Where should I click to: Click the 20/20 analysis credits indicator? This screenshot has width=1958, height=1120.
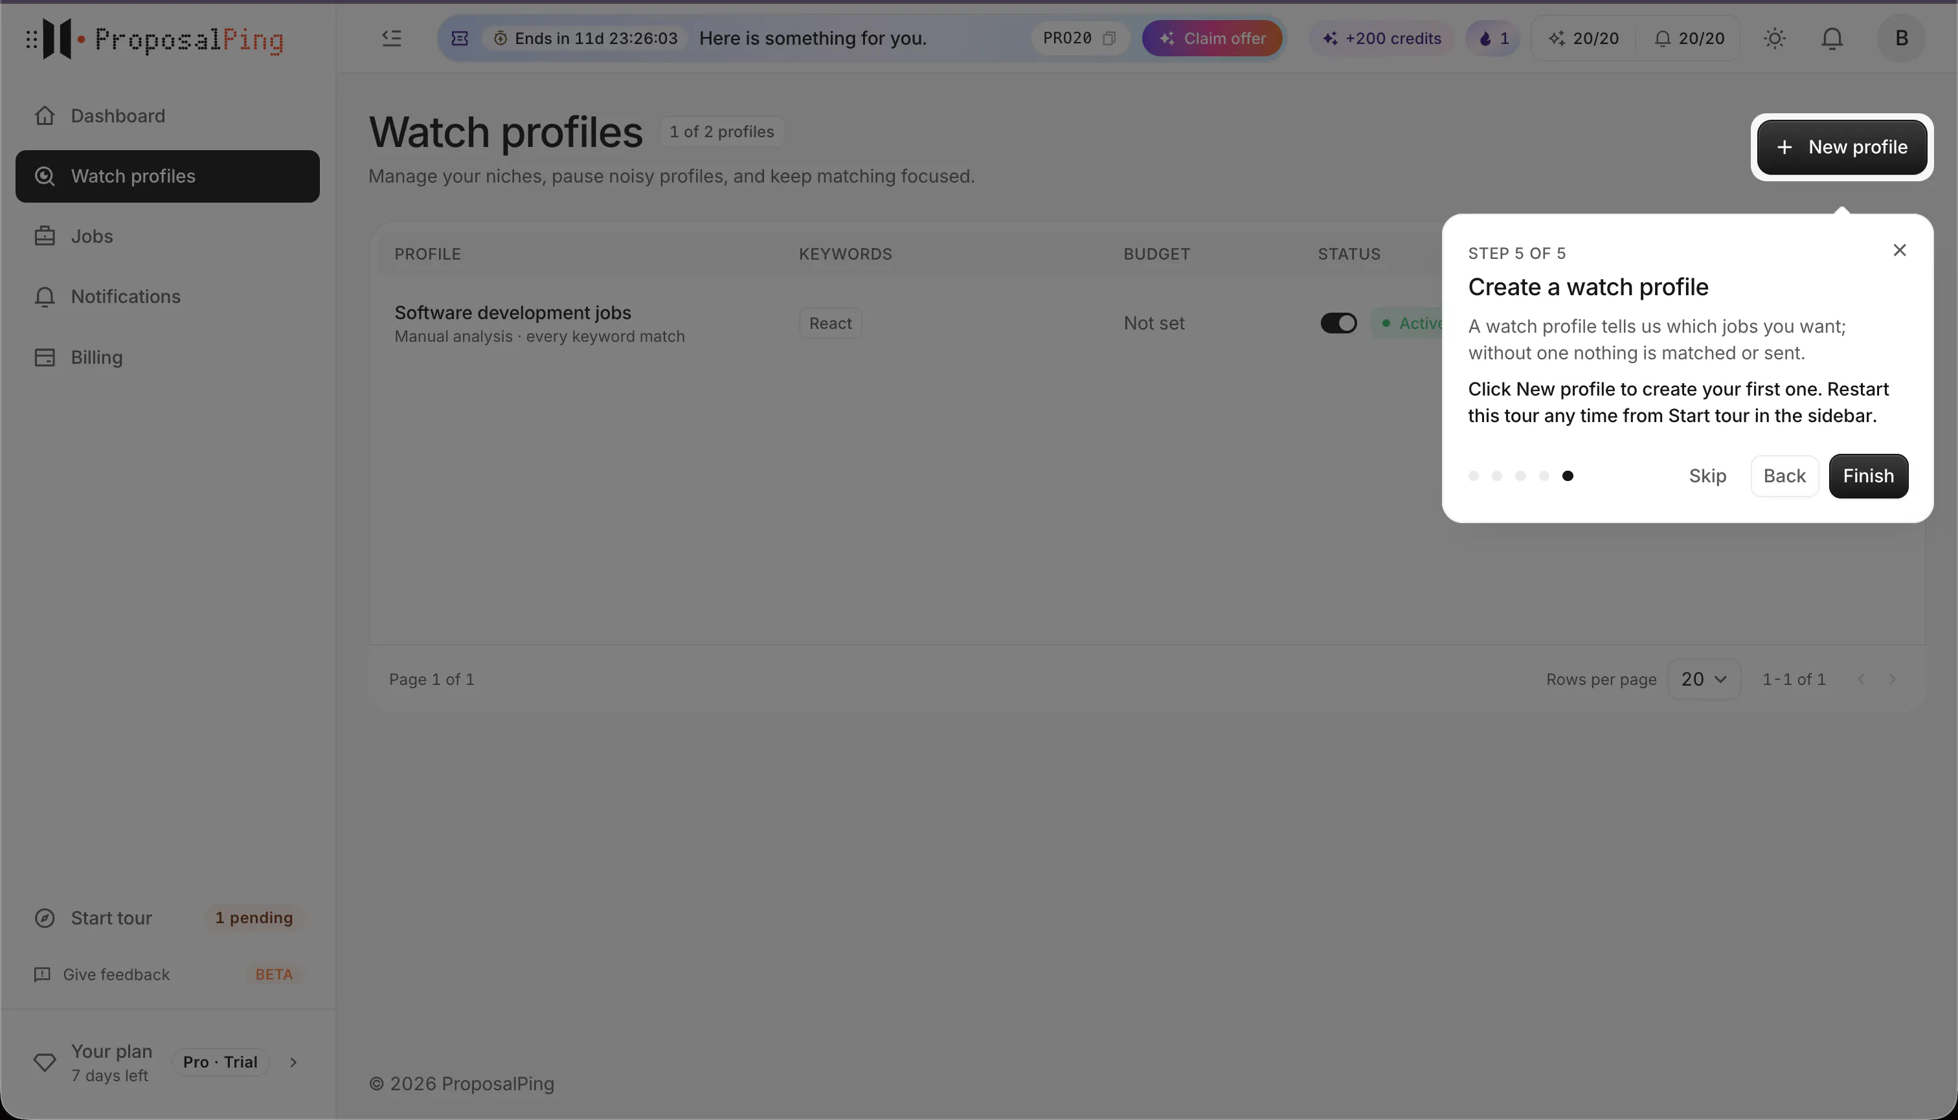click(x=1583, y=38)
